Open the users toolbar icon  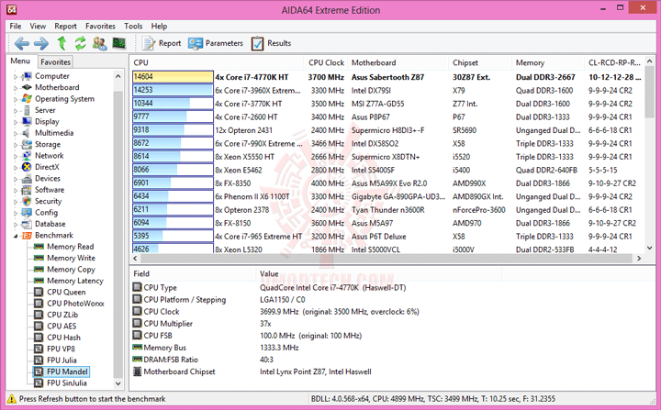pos(99,43)
